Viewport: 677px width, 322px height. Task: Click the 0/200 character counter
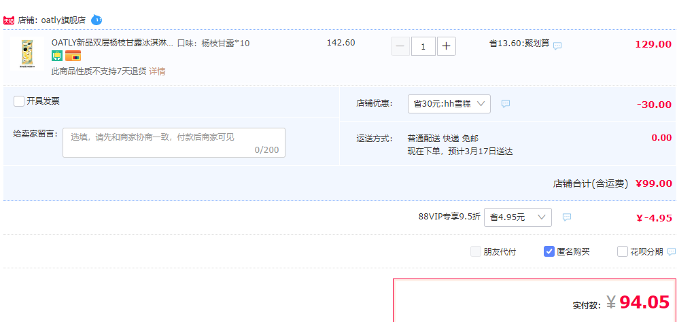[x=266, y=150]
